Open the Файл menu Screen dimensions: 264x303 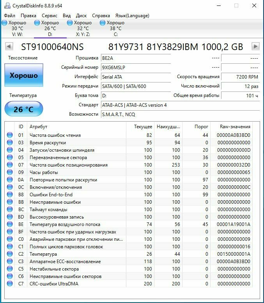point(9,16)
